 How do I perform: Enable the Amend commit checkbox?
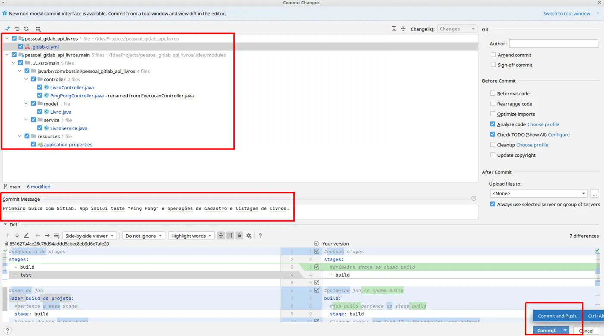click(493, 55)
